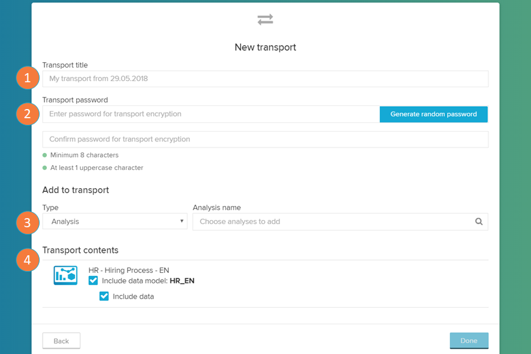Go Back to previous step

coord(61,341)
